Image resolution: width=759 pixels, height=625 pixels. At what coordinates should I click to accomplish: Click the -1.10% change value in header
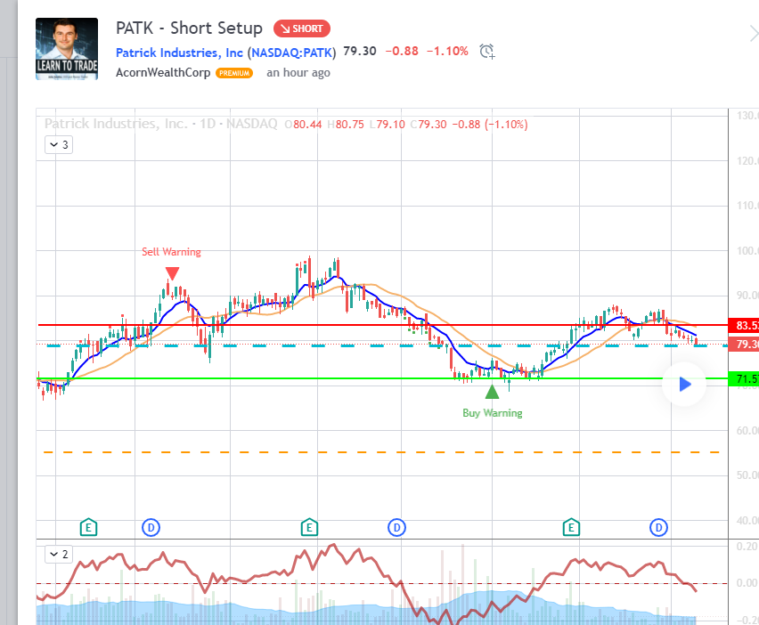pos(447,52)
